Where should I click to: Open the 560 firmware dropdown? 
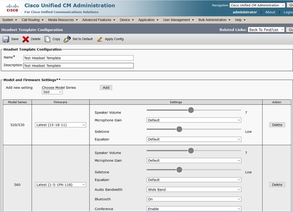pos(61,185)
